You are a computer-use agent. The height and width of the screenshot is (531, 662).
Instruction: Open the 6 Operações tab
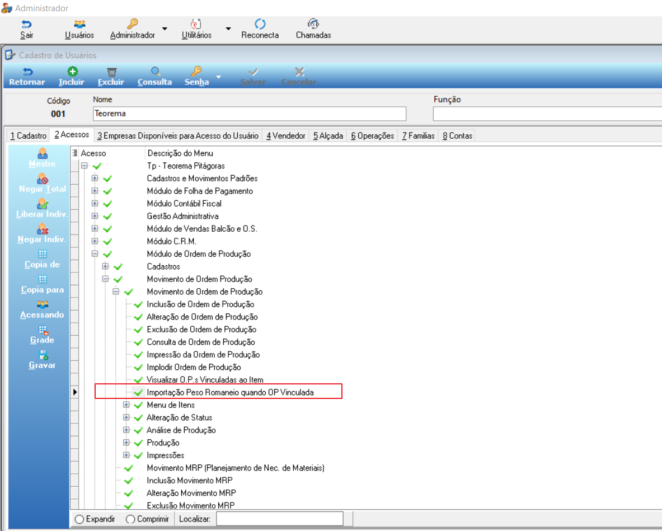point(372,135)
